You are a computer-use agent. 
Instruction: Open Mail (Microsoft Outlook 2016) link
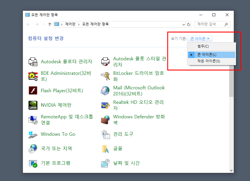[139, 91]
